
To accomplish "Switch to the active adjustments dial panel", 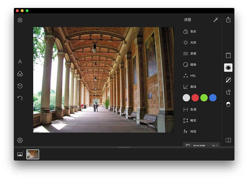I will click(228, 68).
